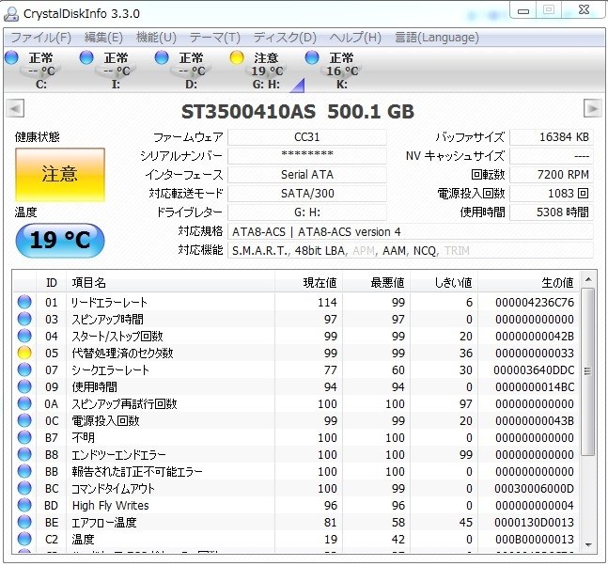
Task: Select the リードエラーレート attribute name
Action: [x=109, y=302]
